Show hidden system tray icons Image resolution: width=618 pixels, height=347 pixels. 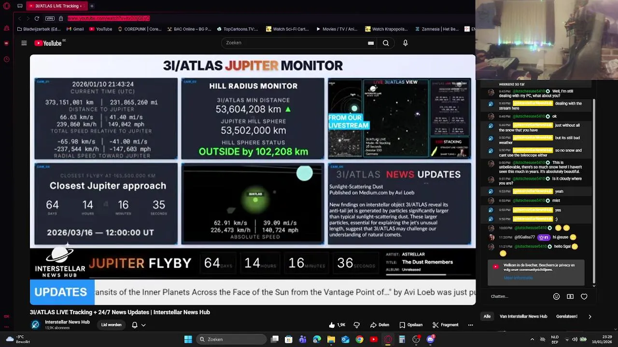[x=532, y=339]
